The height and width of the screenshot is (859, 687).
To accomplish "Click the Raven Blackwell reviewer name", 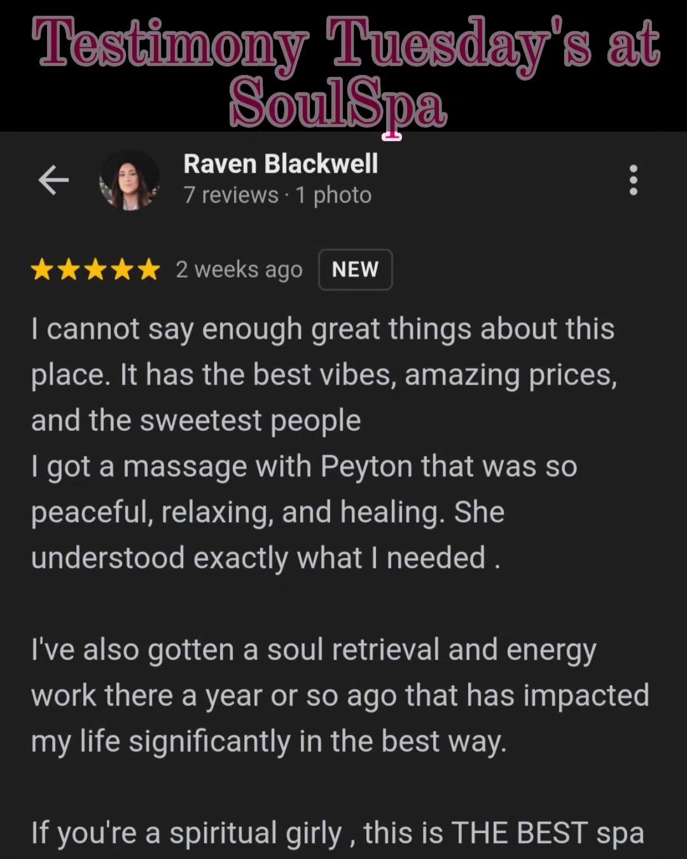I will click(281, 164).
